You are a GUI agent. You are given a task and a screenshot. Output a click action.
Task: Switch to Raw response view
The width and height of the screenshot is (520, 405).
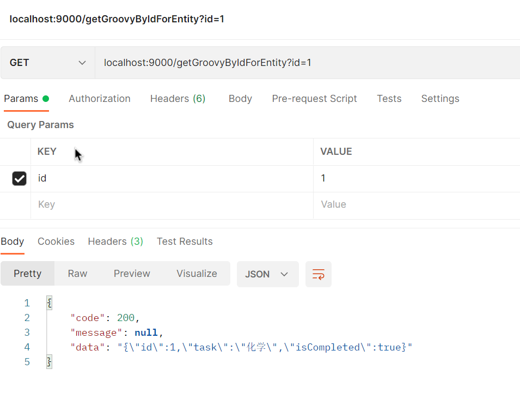click(x=77, y=274)
